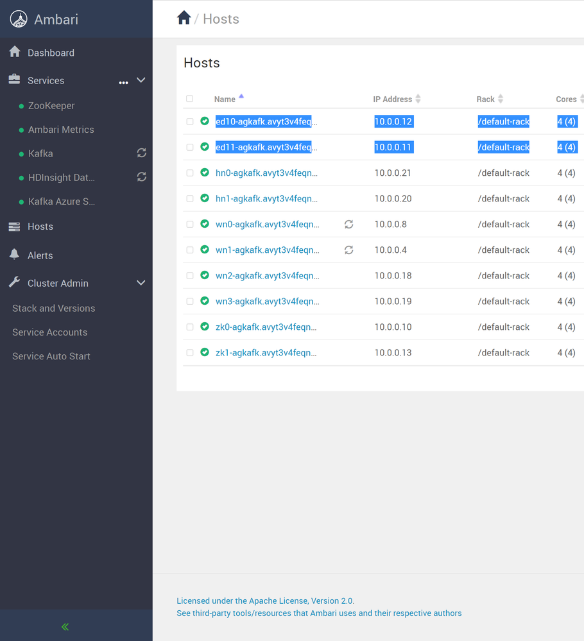Click green status check icon for zk1-agkafk
Image resolution: width=584 pixels, height=641 pixels.
tap(205, 352)
